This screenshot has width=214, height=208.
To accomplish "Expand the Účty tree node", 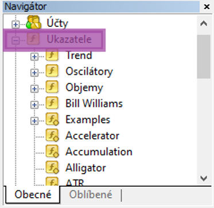I will pos(15,25).
